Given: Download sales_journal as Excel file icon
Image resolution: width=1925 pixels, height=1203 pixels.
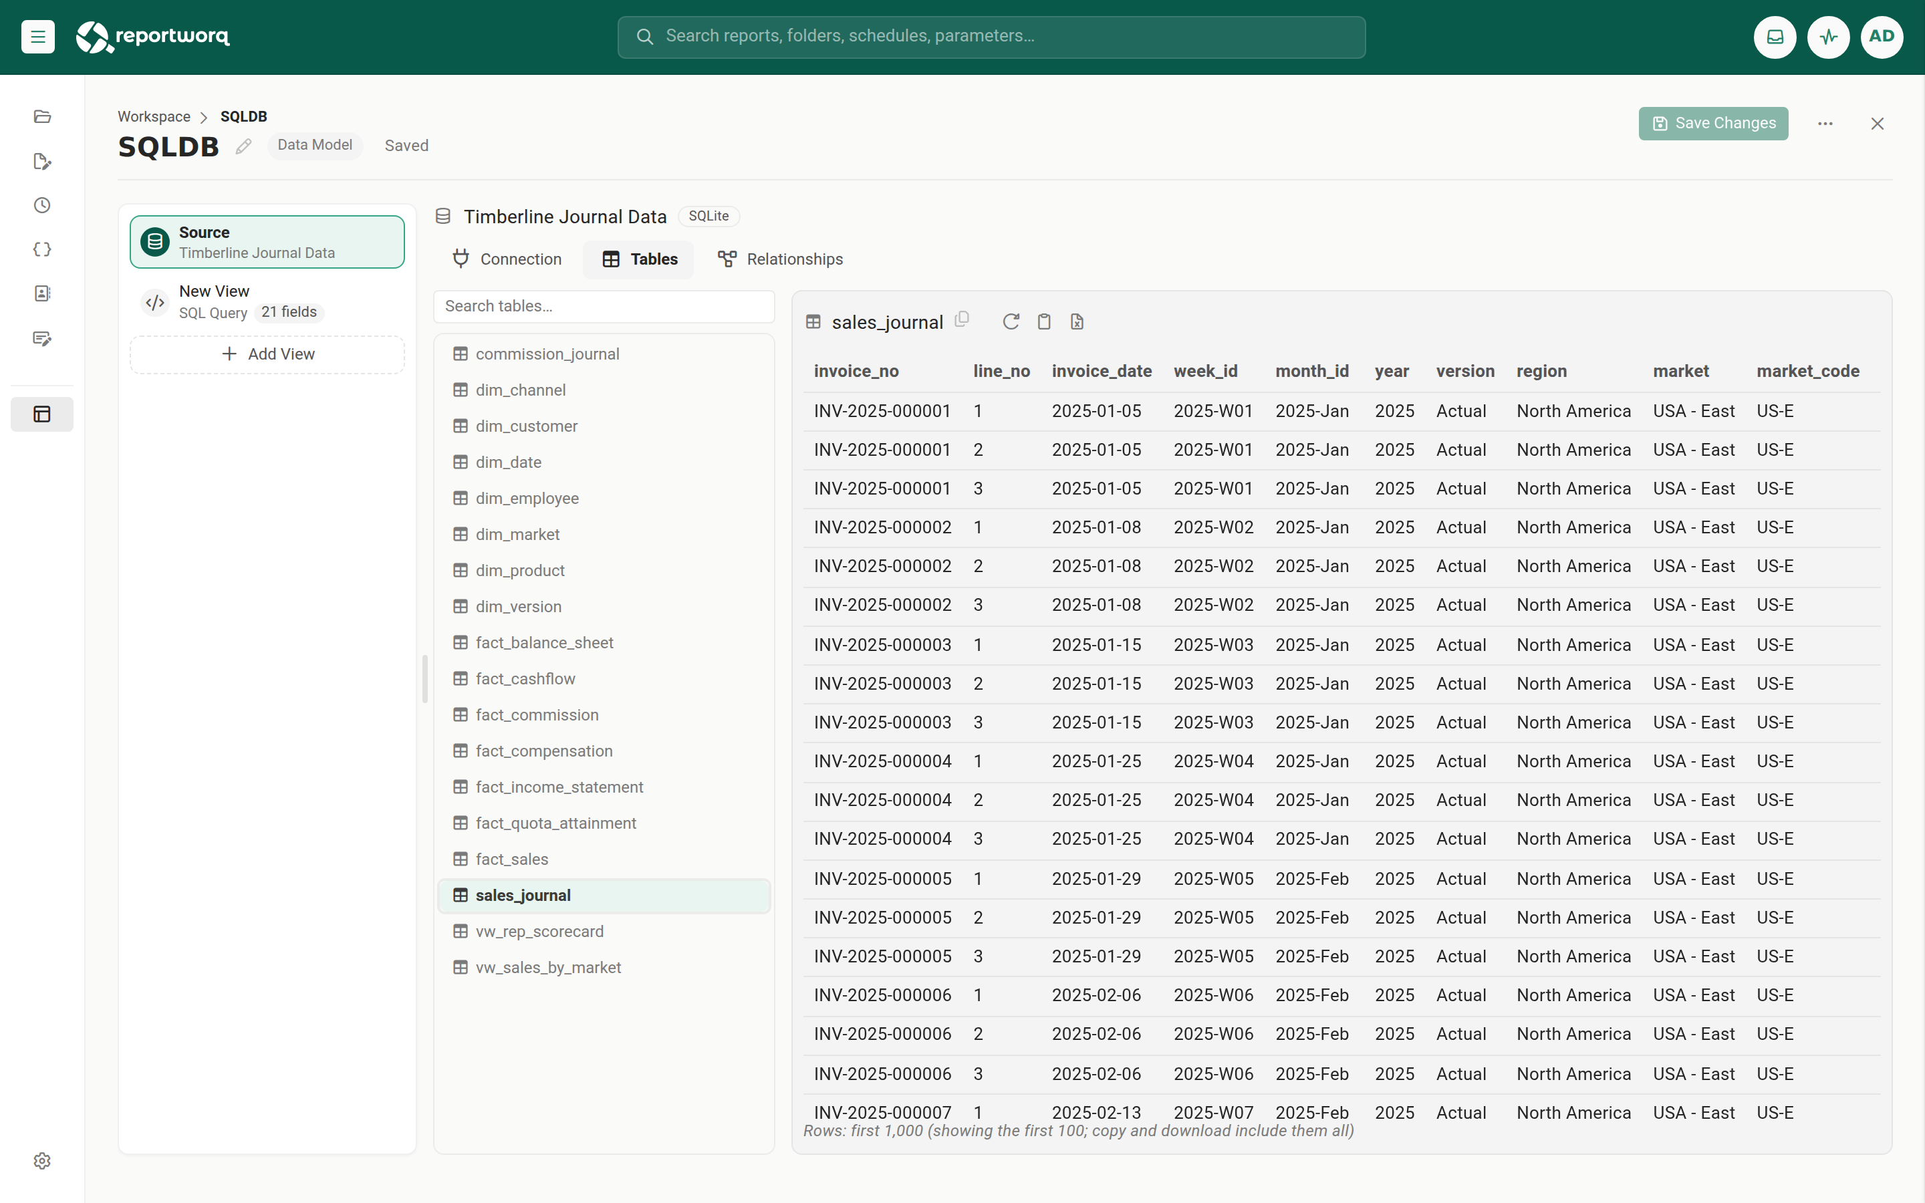Looking at the screenshot, I should tap(1077, 321).
